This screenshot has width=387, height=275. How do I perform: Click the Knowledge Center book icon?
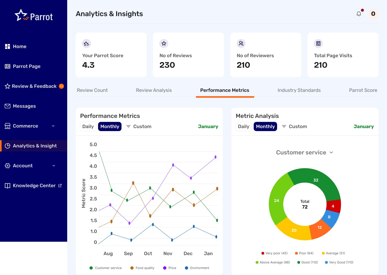[x=8, y=186]
